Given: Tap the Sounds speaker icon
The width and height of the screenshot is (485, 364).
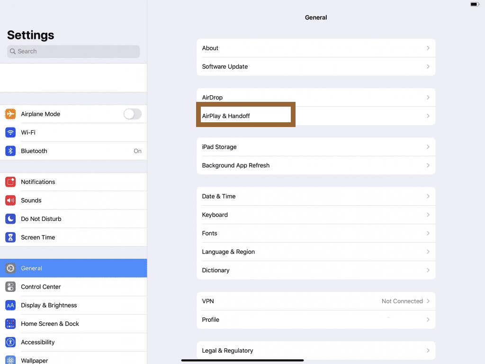Looking at the screenshot, I should (x=10, y=200).
